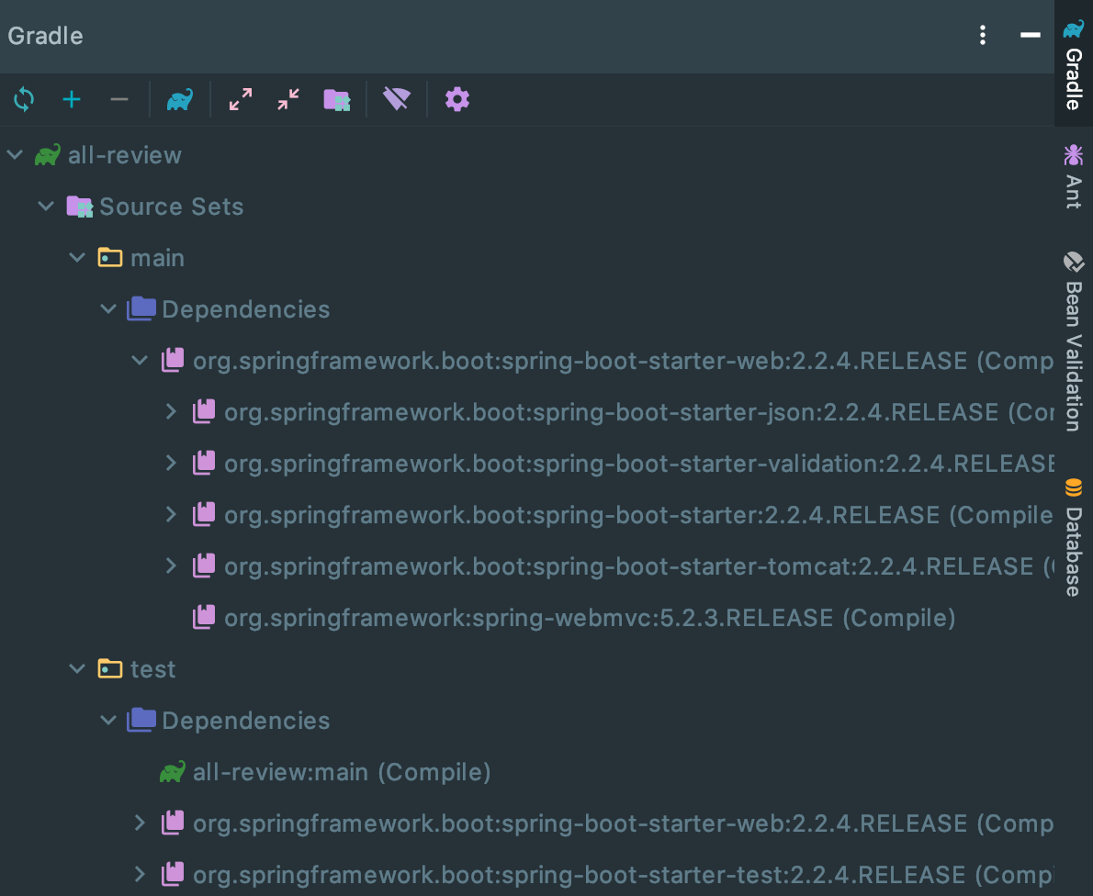Viewport: 1093px width, 896px height.
Task: Click the Gradle panel title
Action: coord(45,36)
